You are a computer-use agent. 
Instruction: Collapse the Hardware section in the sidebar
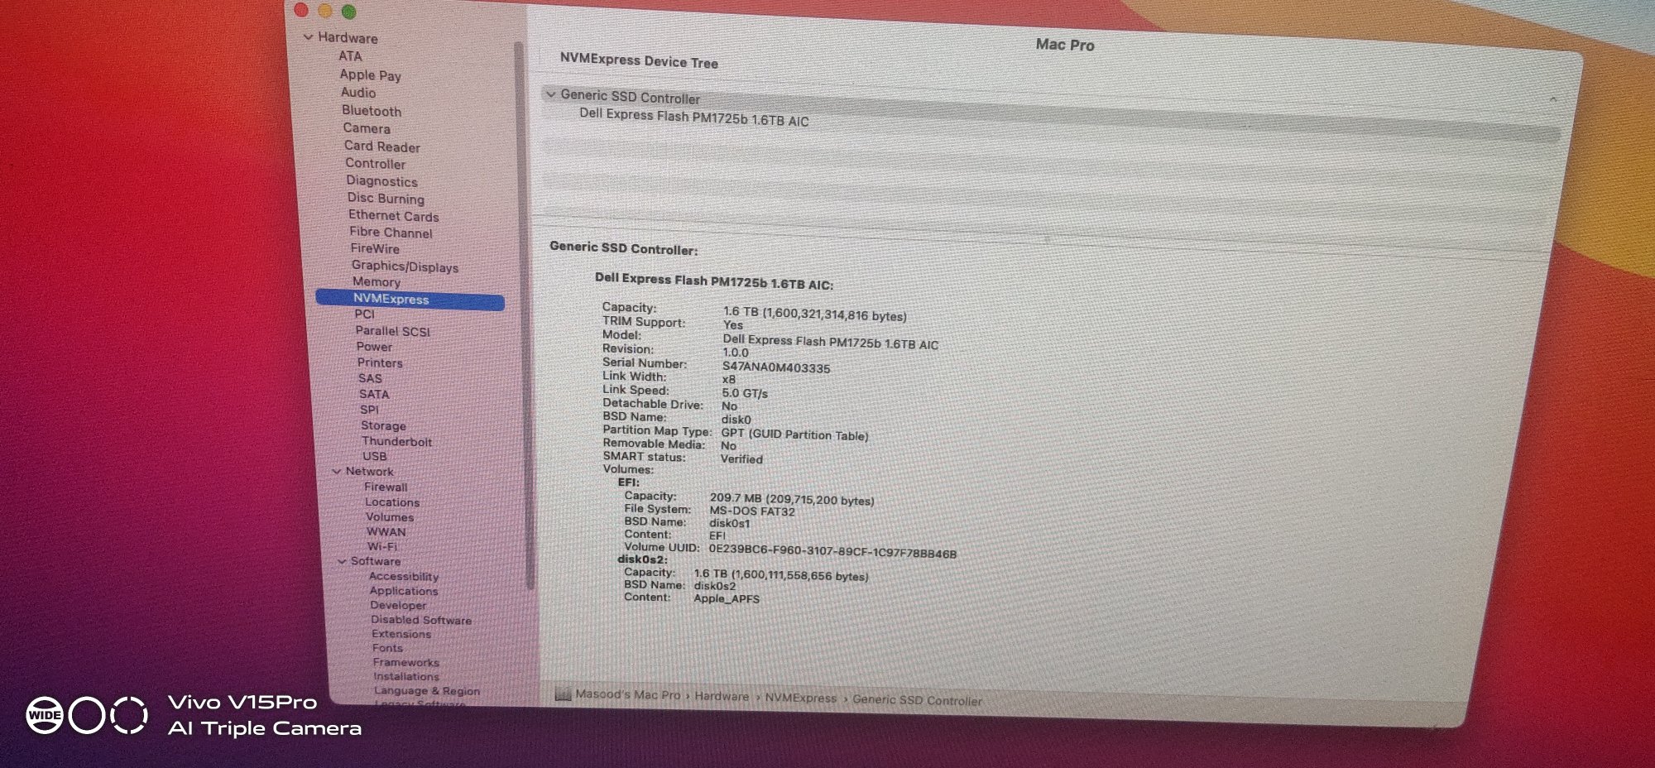[309, 37]
